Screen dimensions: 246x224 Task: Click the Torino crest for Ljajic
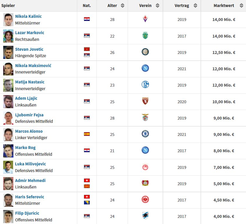[145, 101]
